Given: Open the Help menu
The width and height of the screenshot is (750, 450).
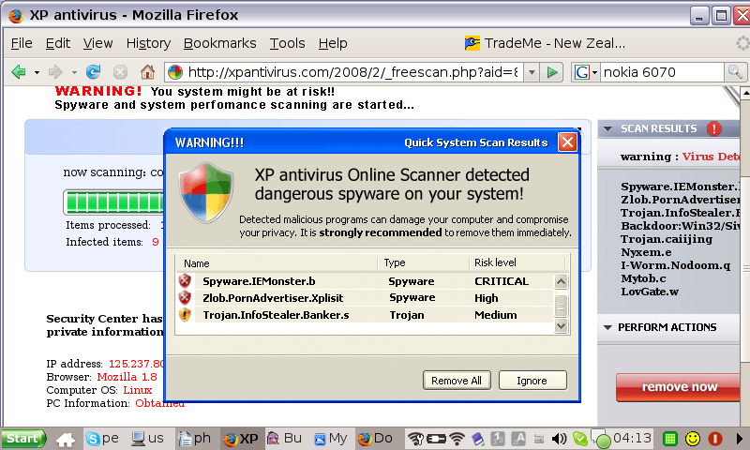Looking at the screenshot, I should (333, 43).
